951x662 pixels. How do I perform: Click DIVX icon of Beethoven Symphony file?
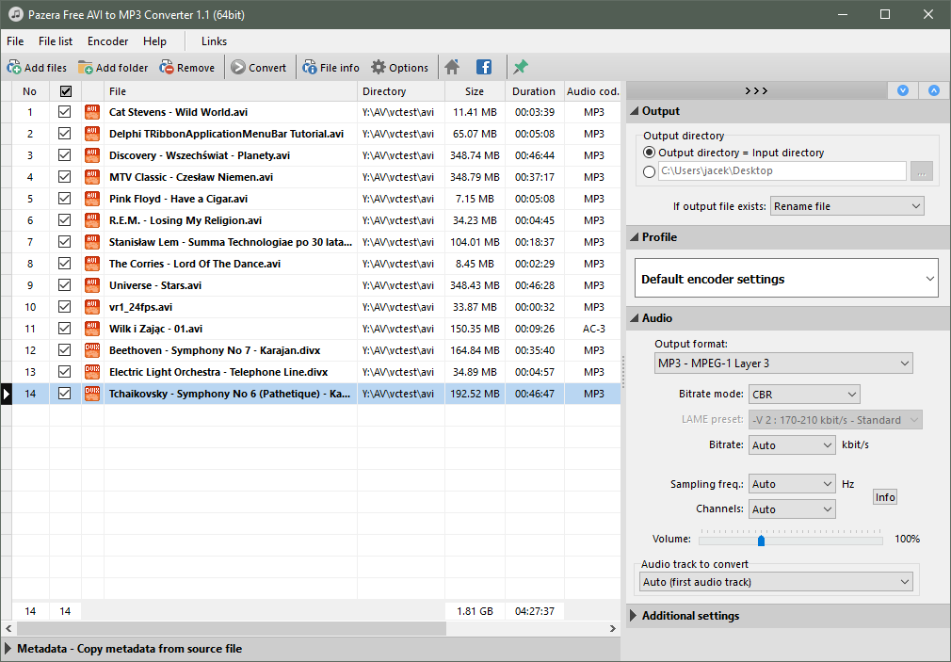point(92,350)
